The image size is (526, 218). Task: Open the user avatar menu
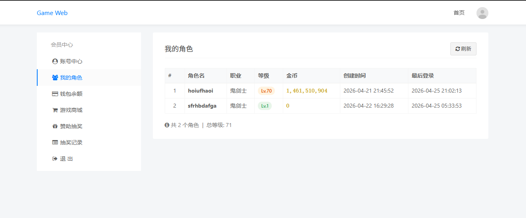point(482,13)
